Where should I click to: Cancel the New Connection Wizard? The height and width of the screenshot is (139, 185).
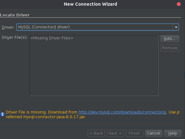click(x=154, y=133)
